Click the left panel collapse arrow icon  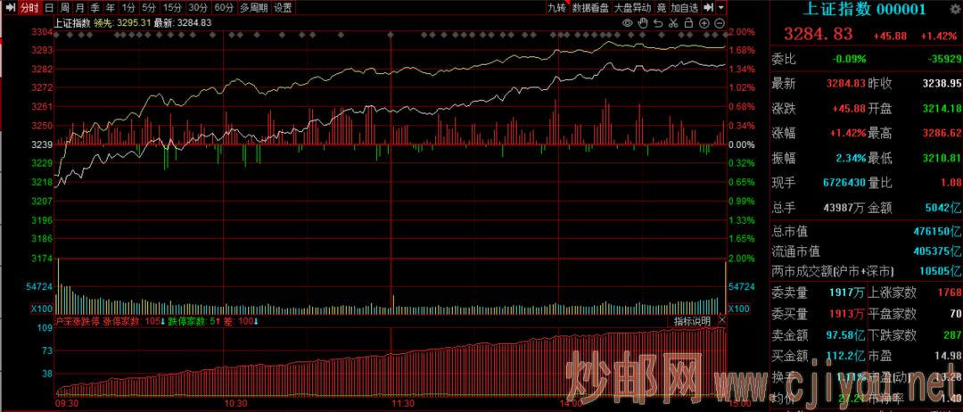tap(7, 7)
